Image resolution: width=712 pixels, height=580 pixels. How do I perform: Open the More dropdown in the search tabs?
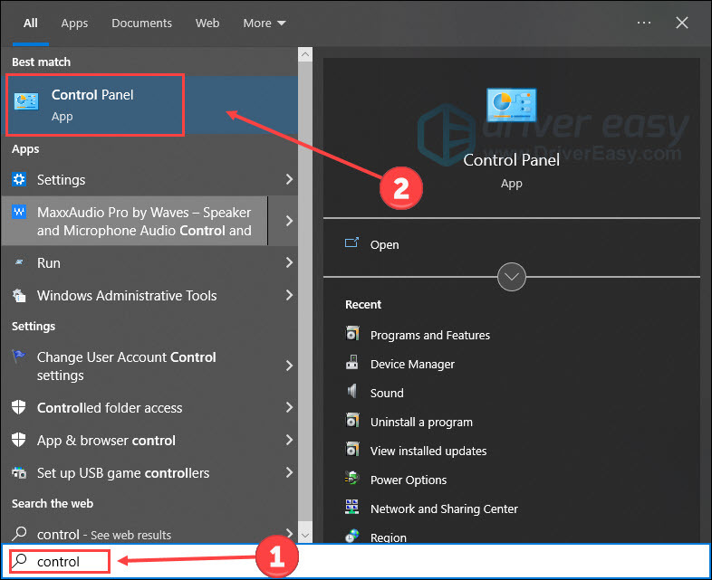point(264,23)
